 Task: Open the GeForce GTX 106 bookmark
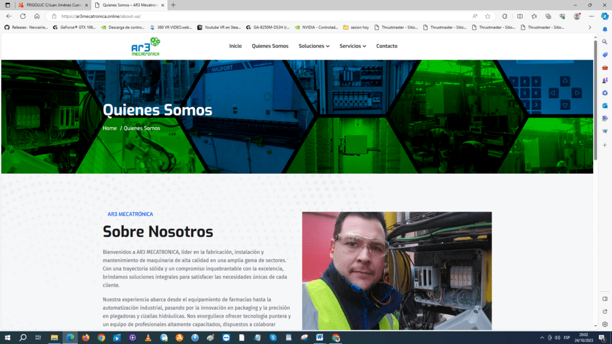[74, 28]
